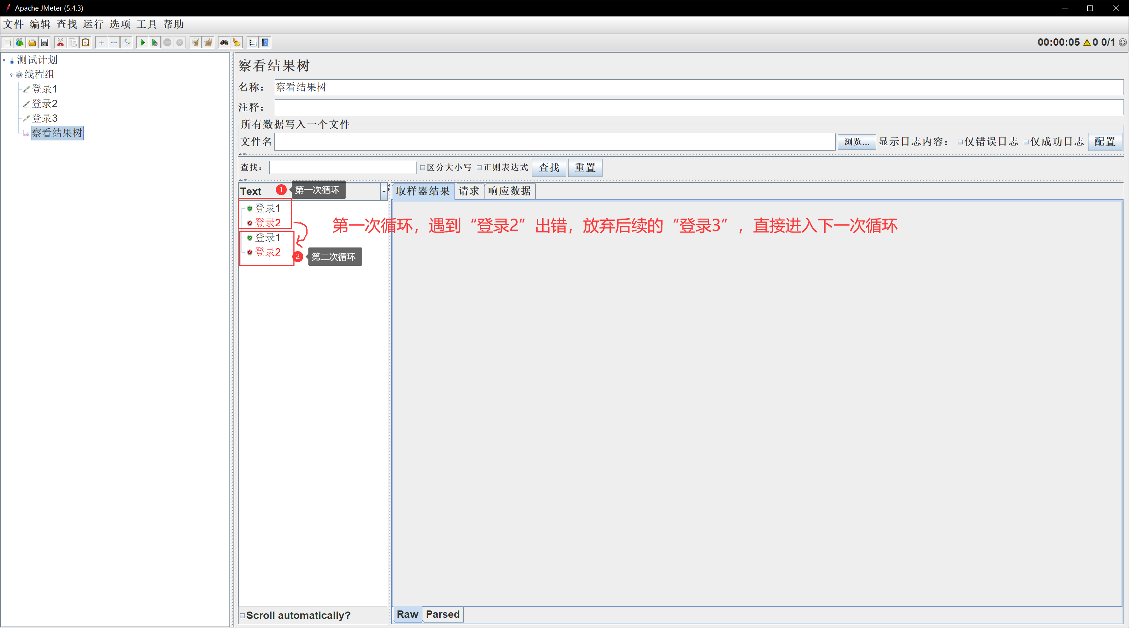Viewport: 1129px width, 628px height.
Task: Click the scissors Cut icon
Action: pyautogui.click(x=61, y=42)
